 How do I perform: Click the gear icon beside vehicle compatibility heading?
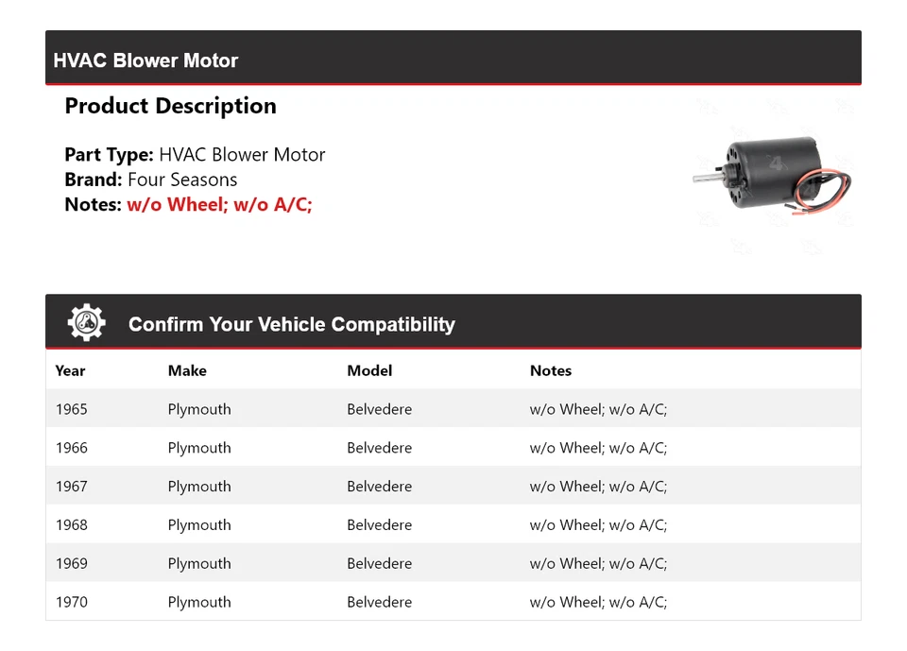pyautogui.click(x=86, y=323)
